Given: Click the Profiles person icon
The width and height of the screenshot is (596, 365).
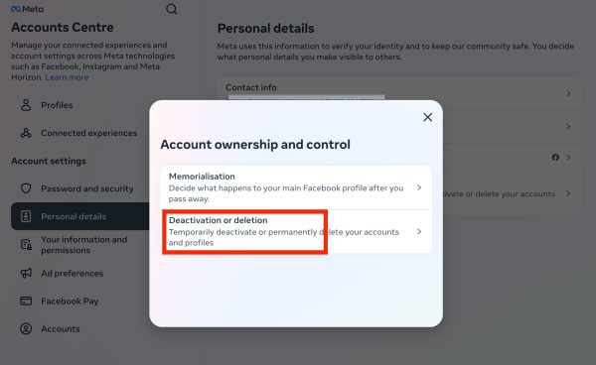Looking at the screenshot, I should click(26, 105).
